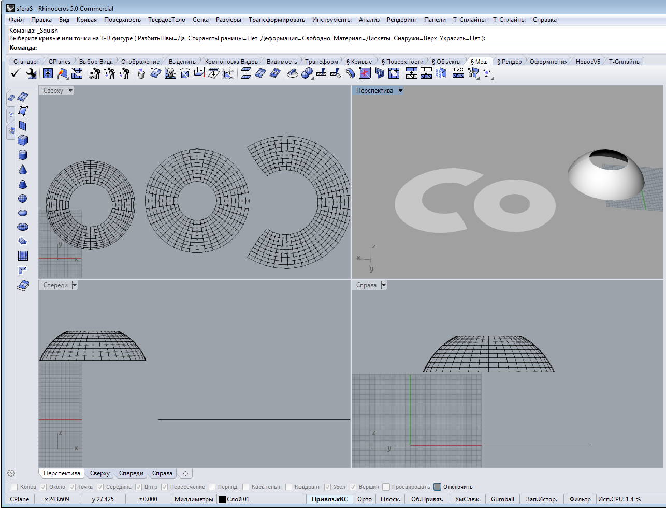This screenshot has width=666, height=508.
Task: Enable the Квадрант osnap checkbox
Action: [x=289, y=487]
